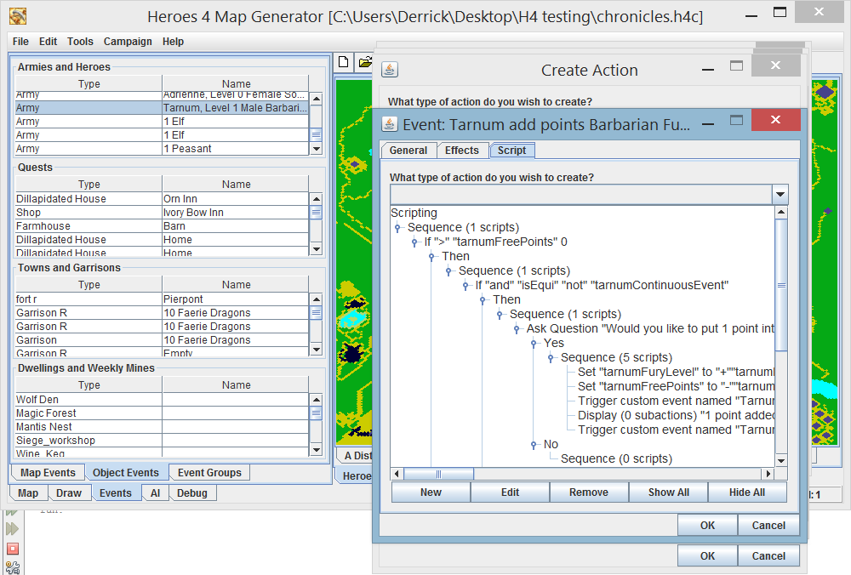This screenshot has height=575, width=851.
Task: Select the Wolf Den dwelling row
Action: [x=162, y=400]
